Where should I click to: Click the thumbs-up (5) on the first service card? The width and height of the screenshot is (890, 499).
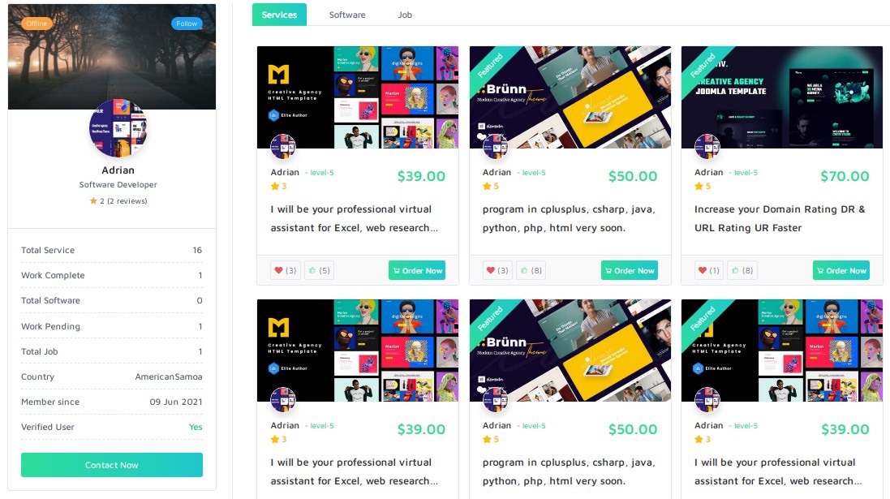pos(319,270)
